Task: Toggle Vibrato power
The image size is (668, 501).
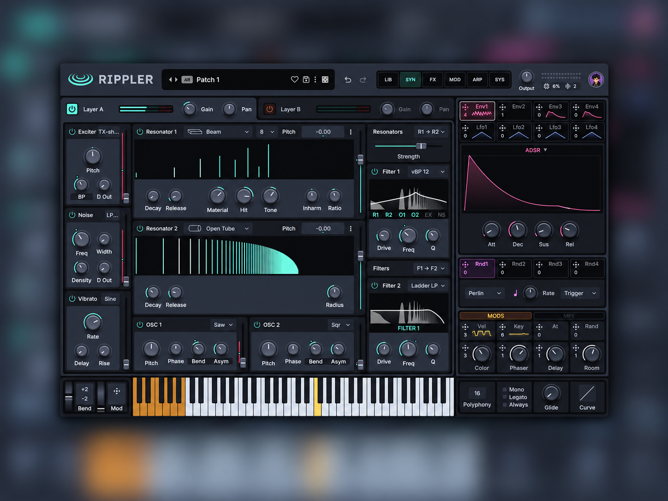Action: click(72, 299)
